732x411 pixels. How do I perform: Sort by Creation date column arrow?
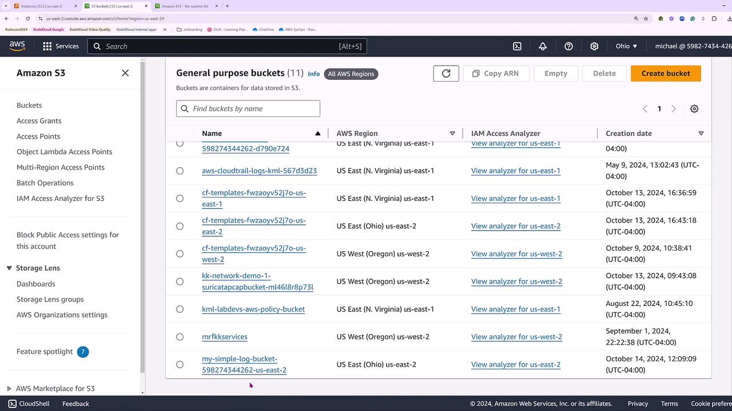click(x=701, y=134)
